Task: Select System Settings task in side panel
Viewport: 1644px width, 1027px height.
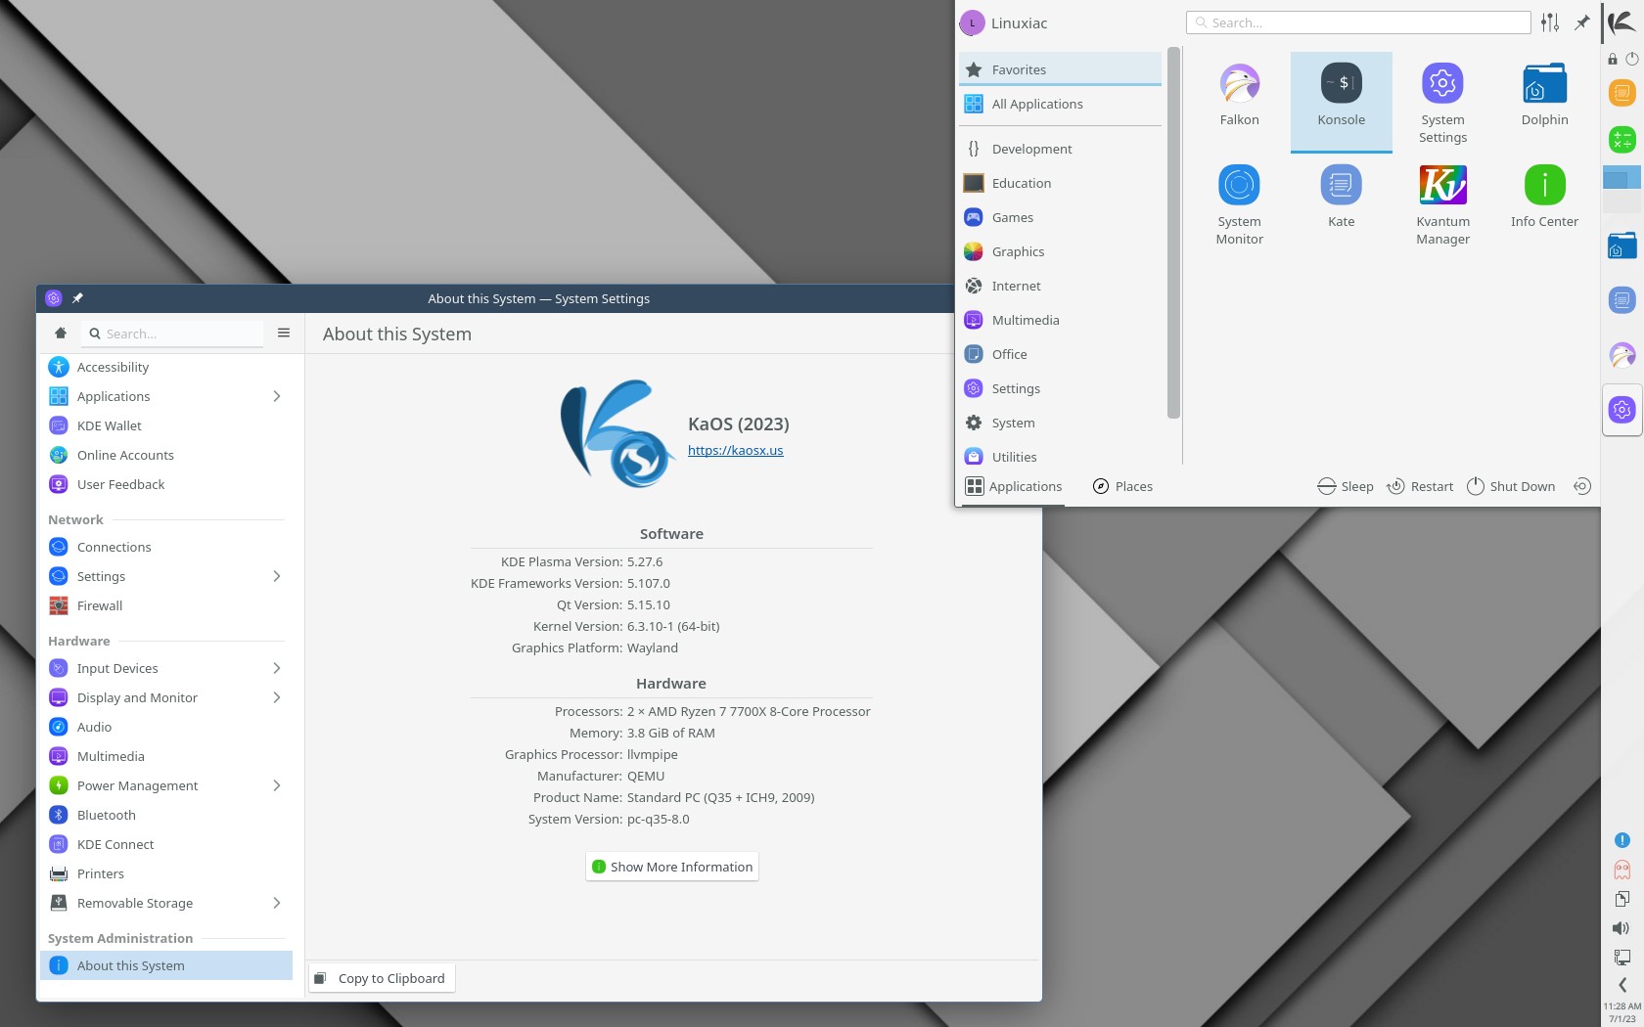Action: click(1622, 410)
